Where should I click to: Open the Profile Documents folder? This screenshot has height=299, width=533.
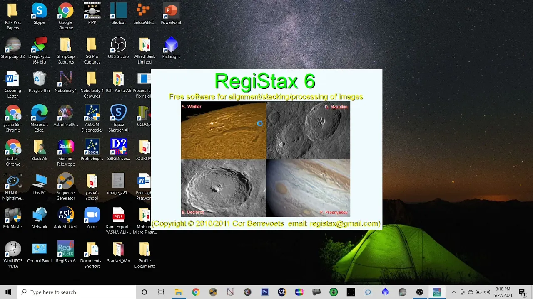pos(144,255)
